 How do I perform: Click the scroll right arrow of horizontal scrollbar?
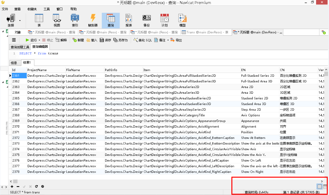click(x=322, y=181)
